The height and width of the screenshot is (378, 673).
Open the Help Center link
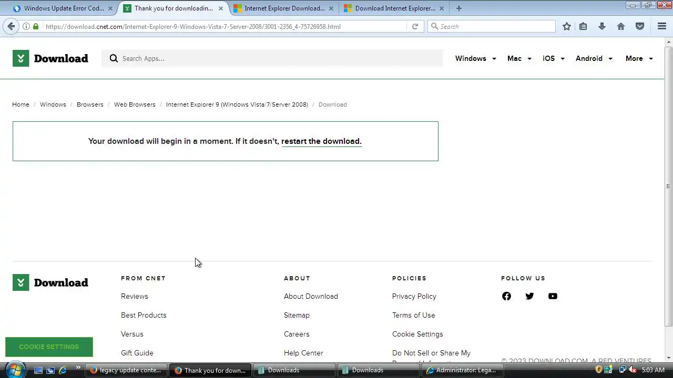point(303,353)
